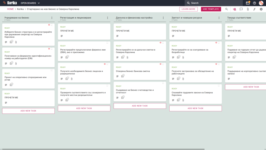
Task: Open checklist icon on EIN task card
Action: pos(11,63)
